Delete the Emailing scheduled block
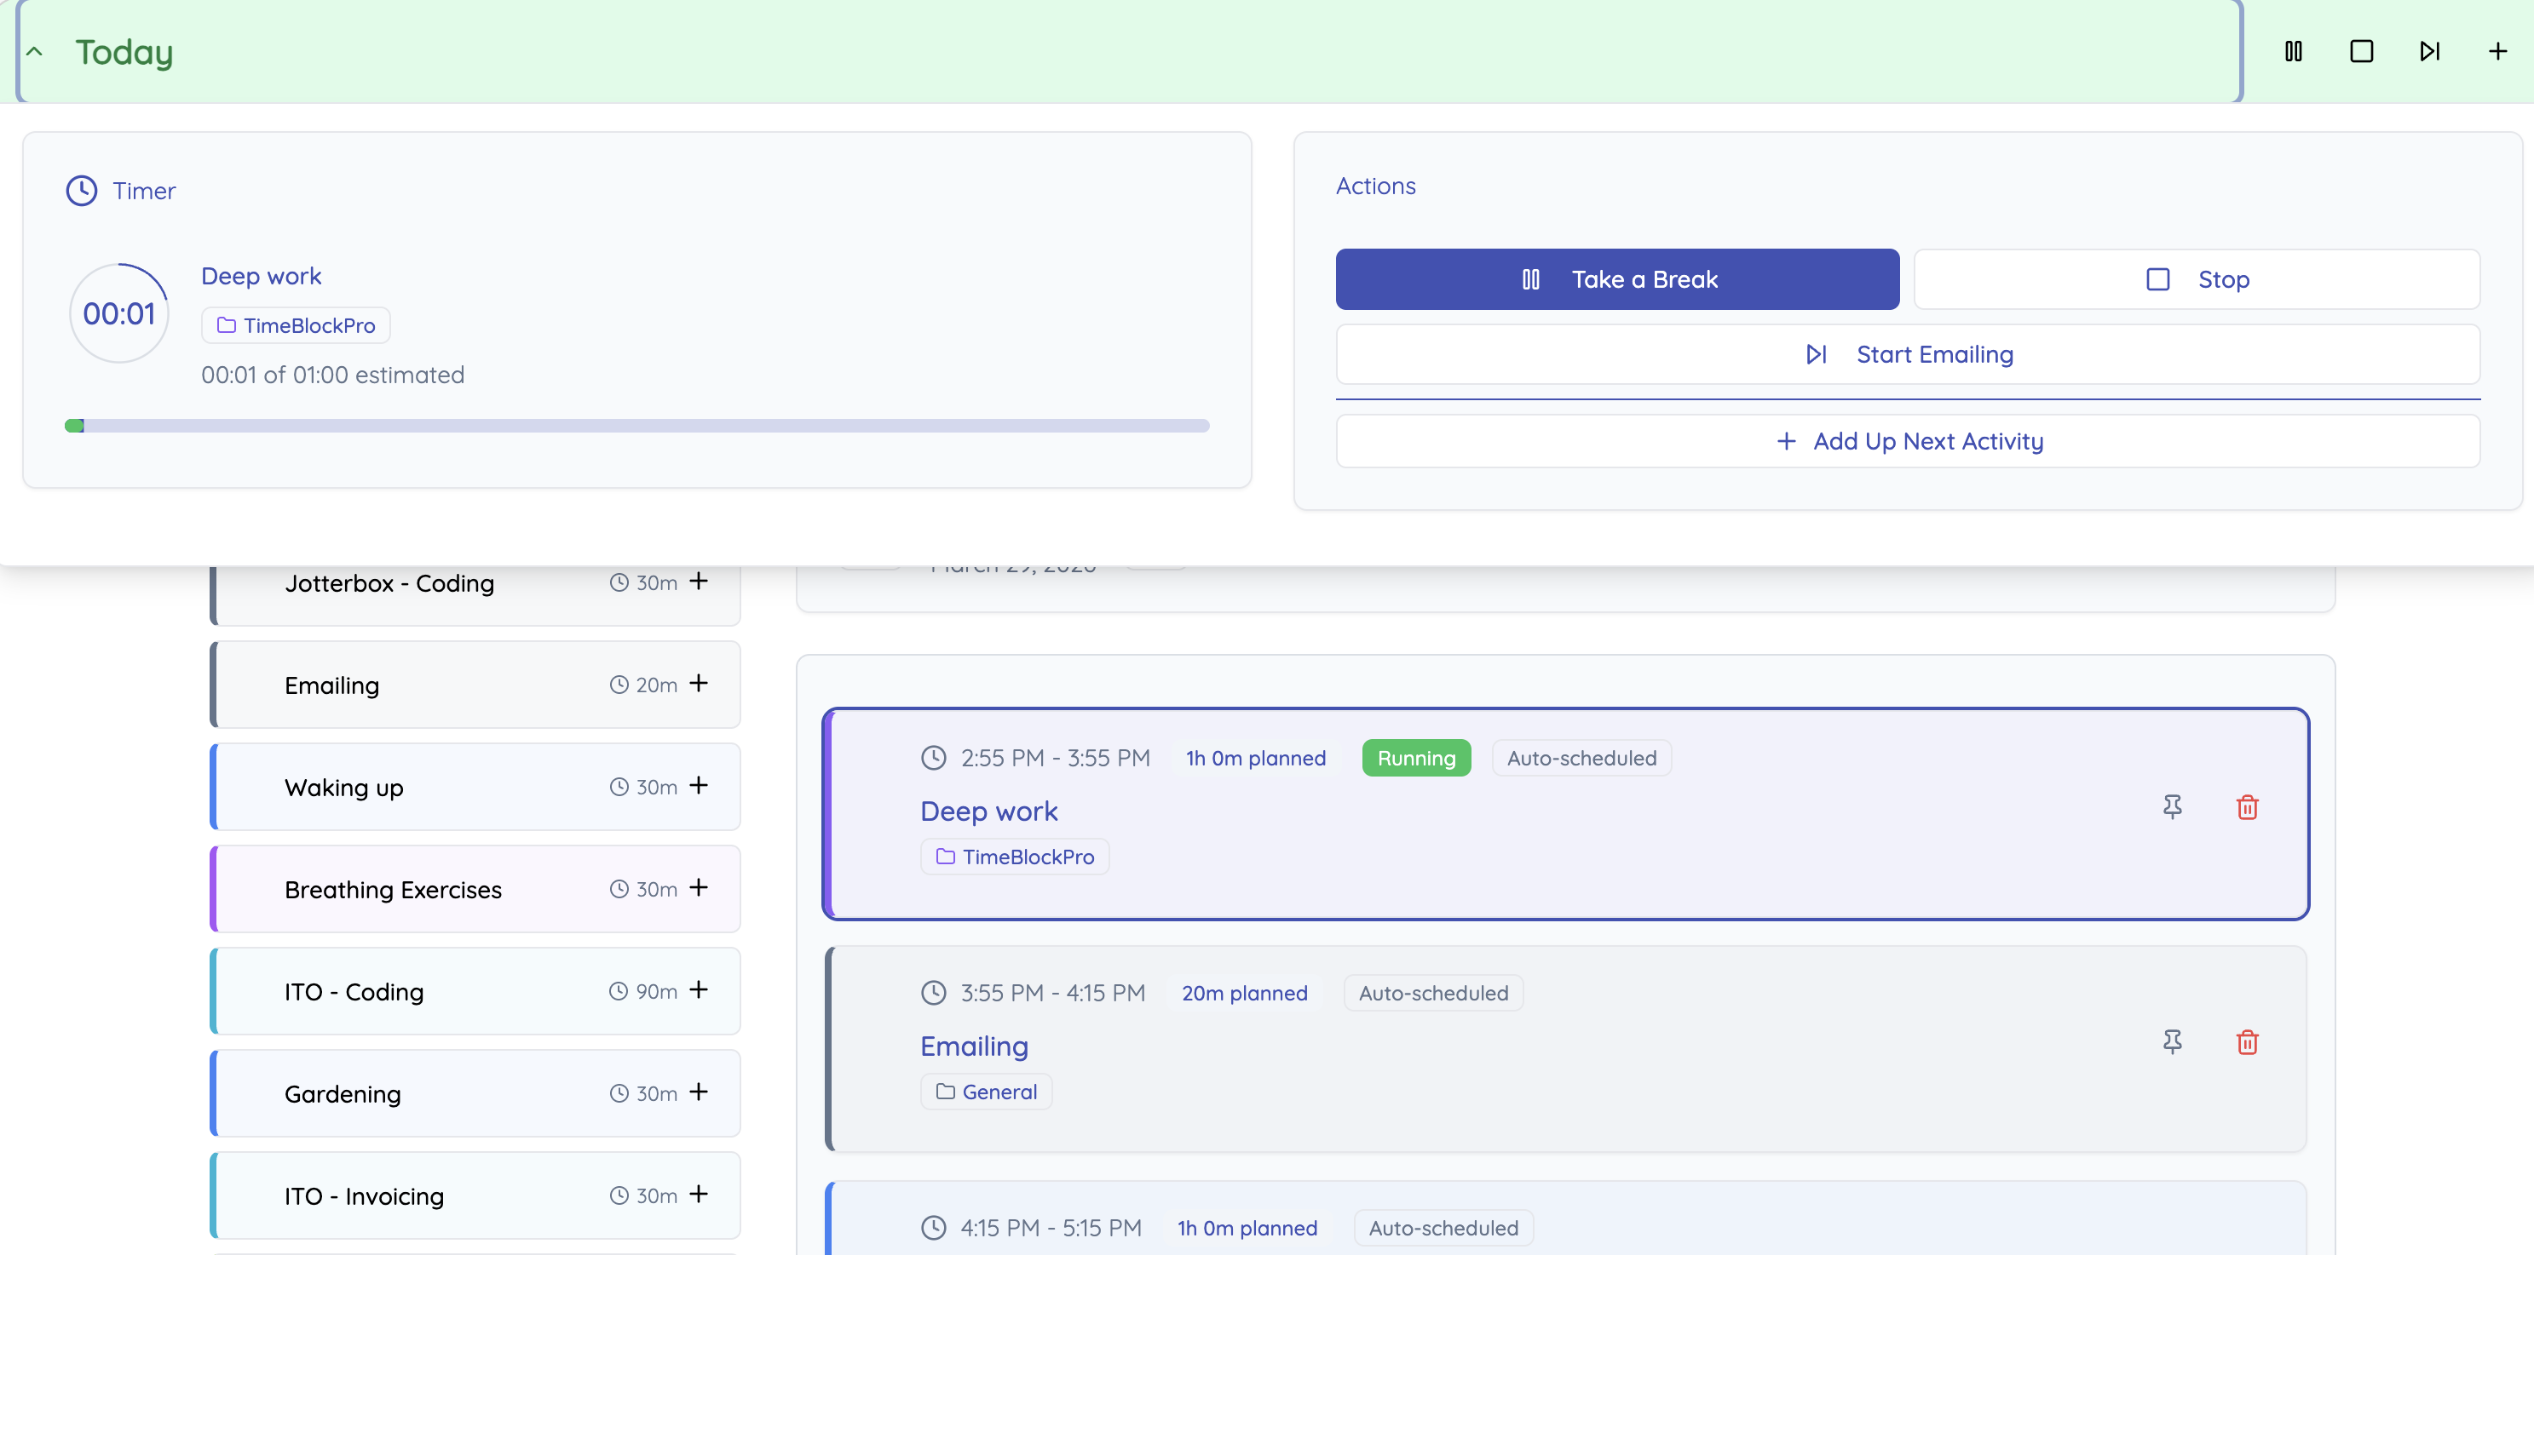Screen dimensions: 2534x1456 coord(2247,1042)
